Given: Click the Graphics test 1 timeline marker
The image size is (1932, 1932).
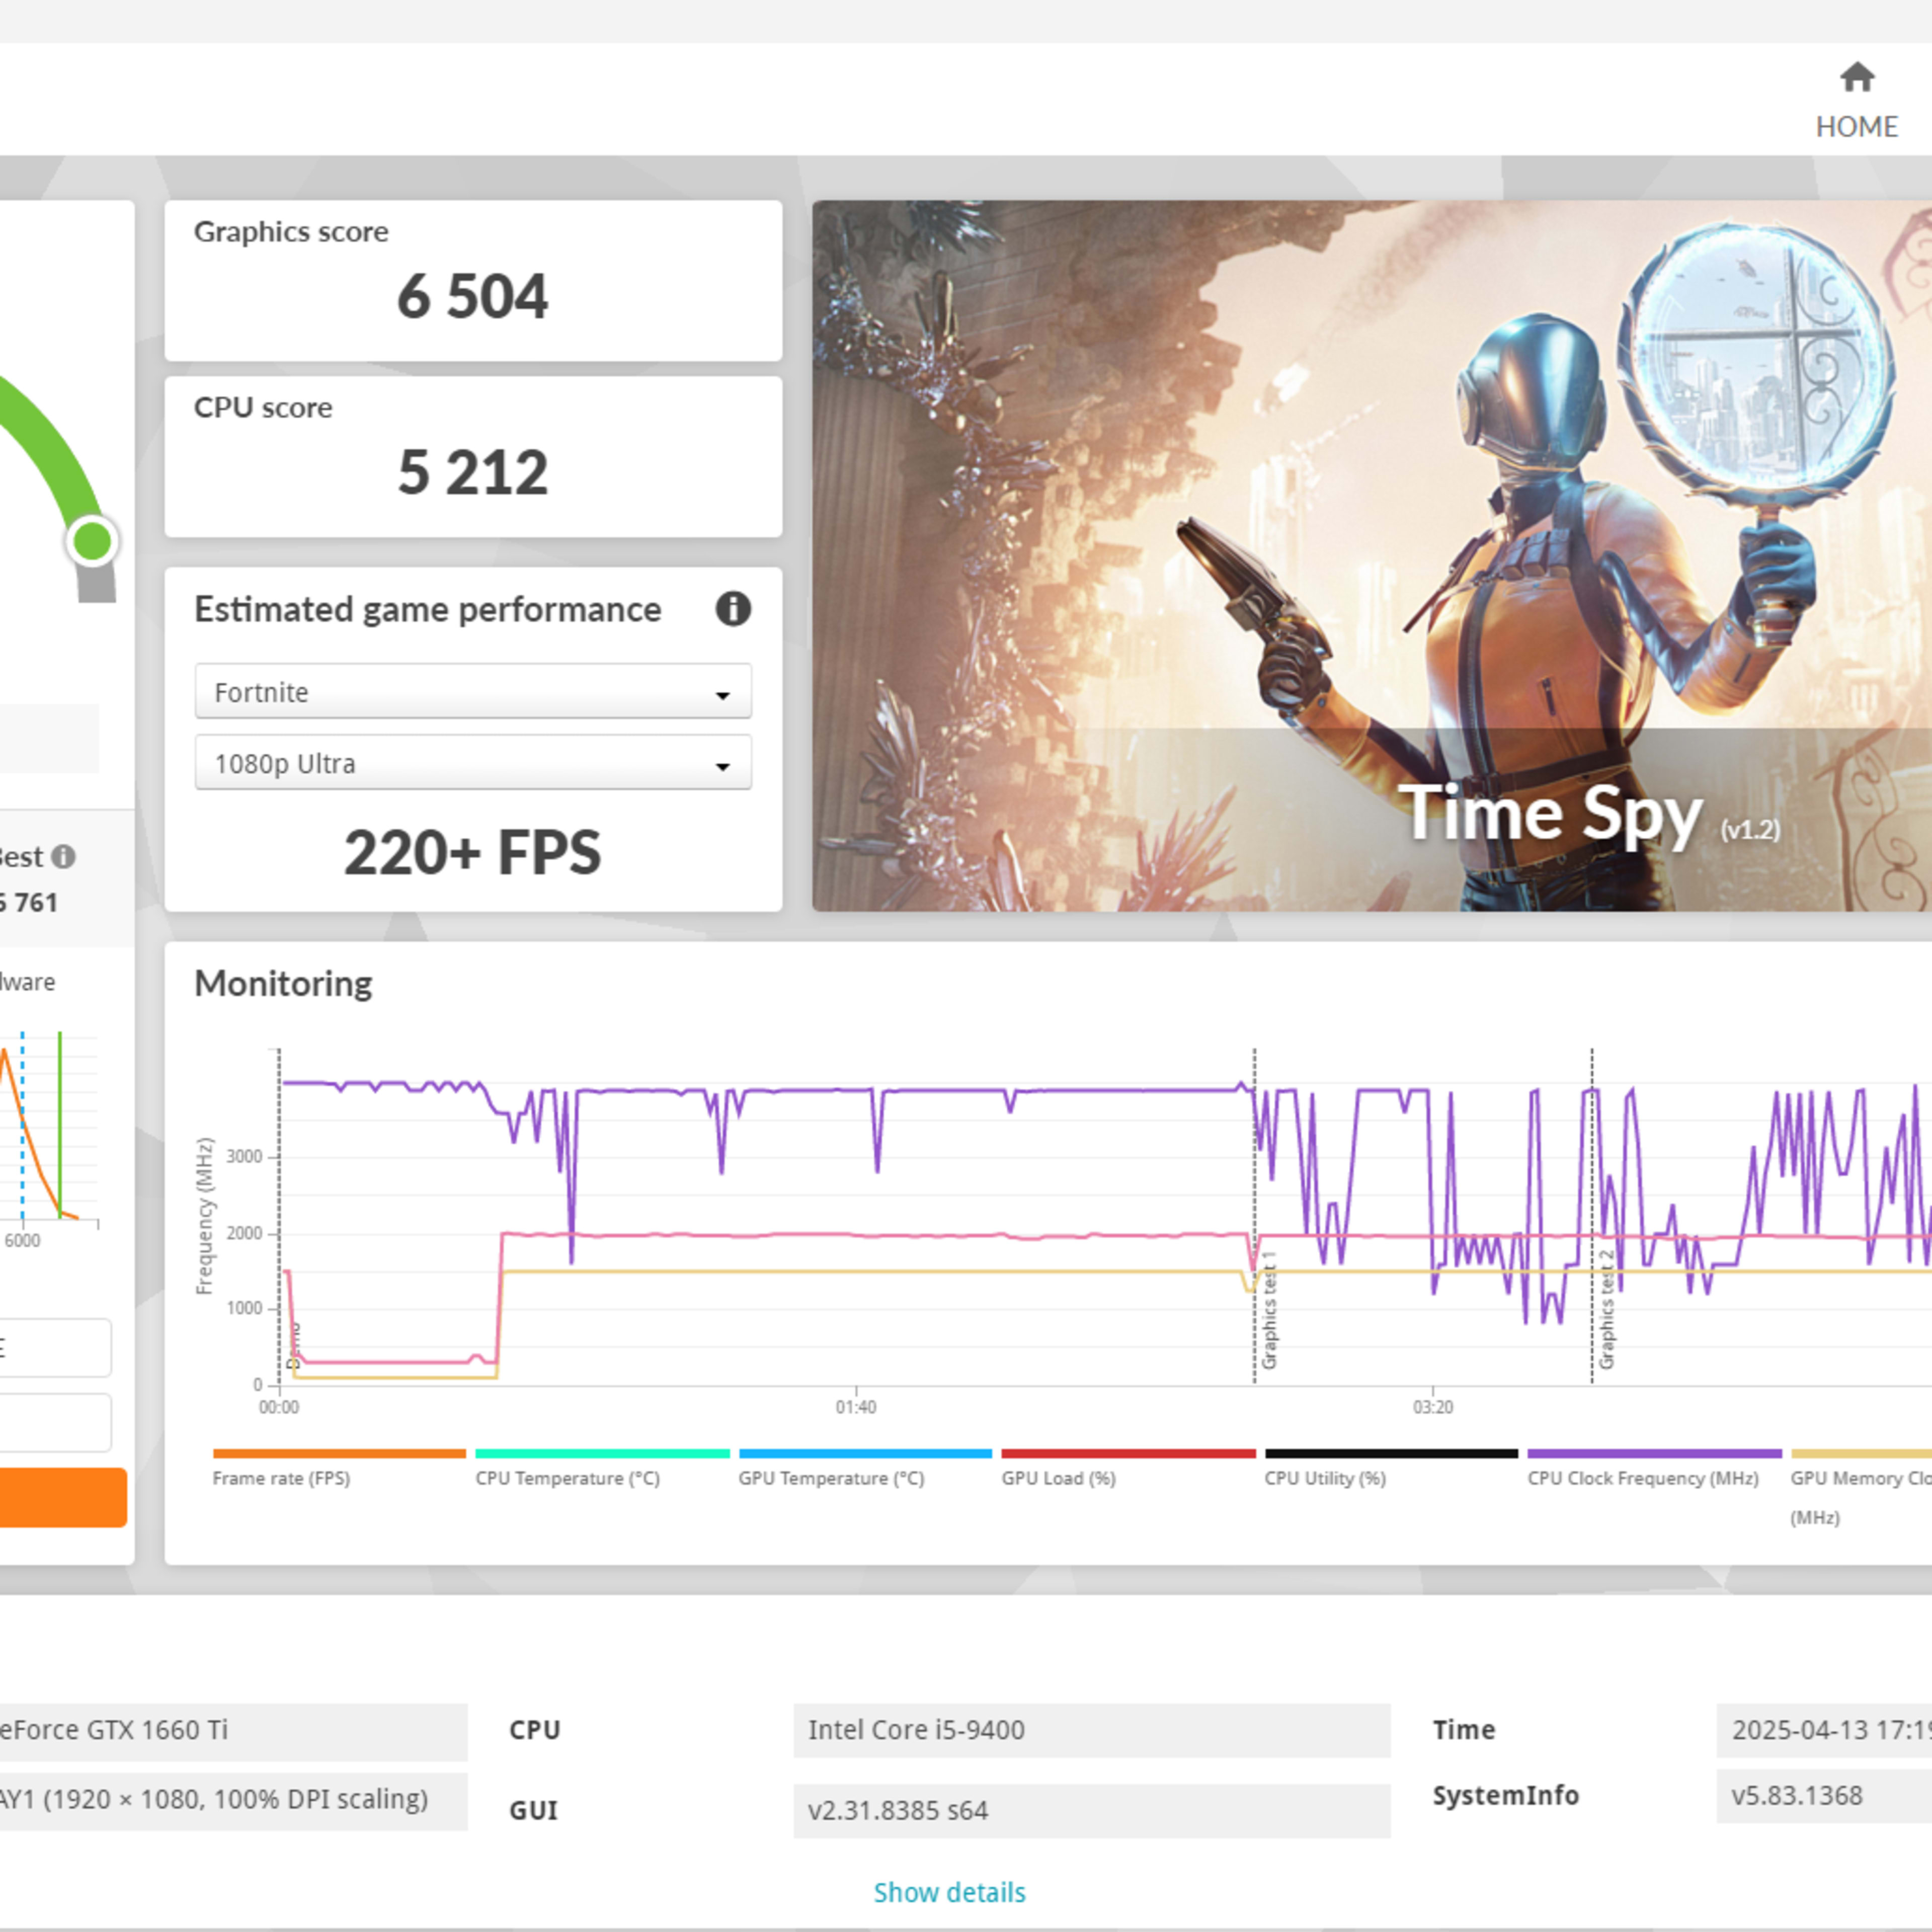Looking at the screenshot, I should click(x=1269, y=1310).
